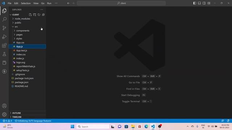Open the Edit menu
232x130 pixels.
pyautogui.click(x=16, y=3)
